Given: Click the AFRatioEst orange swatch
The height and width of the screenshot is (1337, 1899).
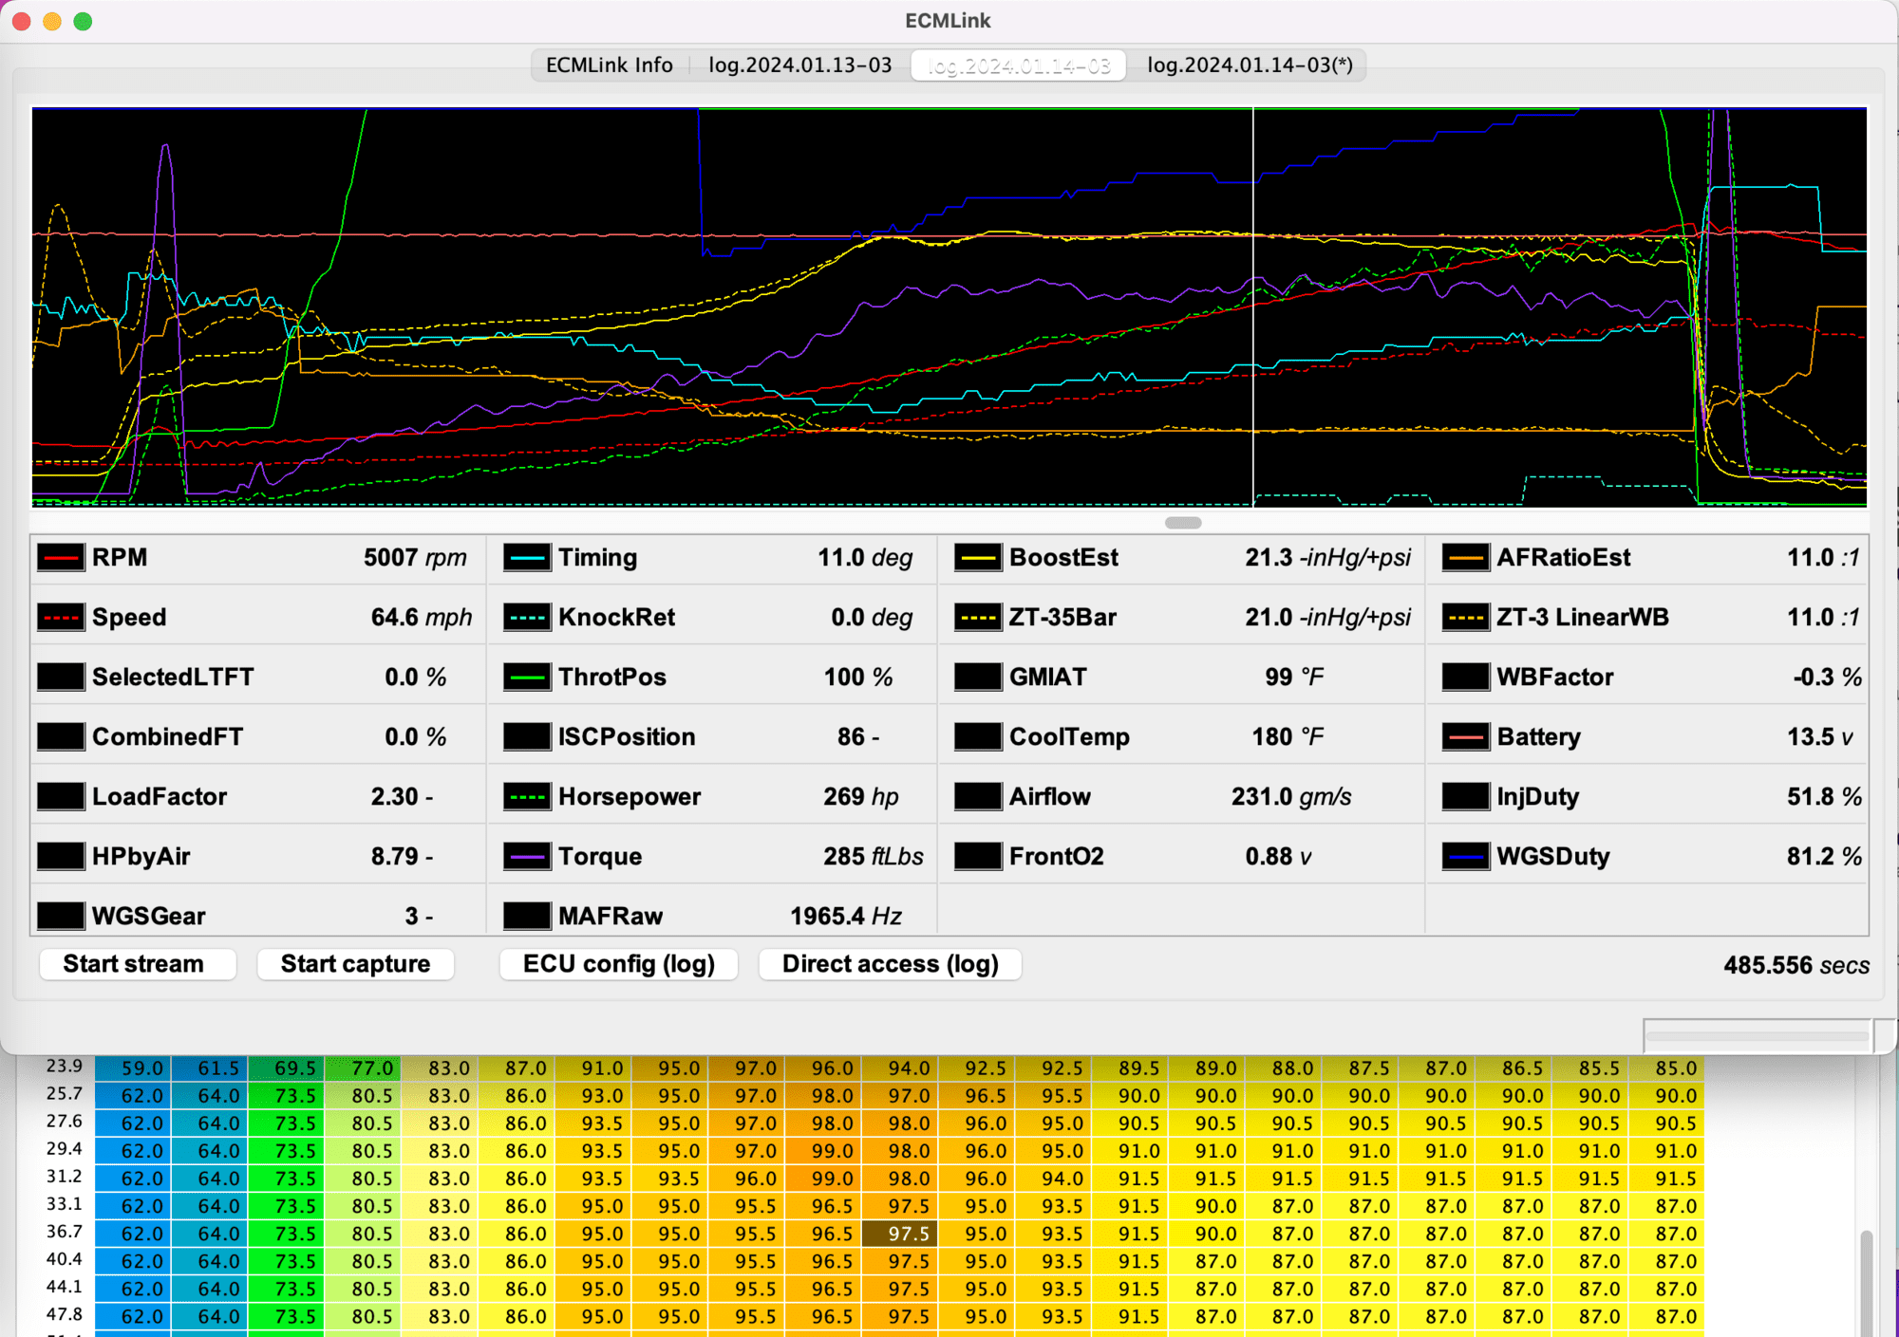Looking at the screenshot, I should click(x=1466, y=558).
